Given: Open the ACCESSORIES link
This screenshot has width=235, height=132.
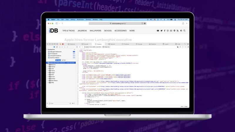Looking at the screenshot, I should point(121,31).
